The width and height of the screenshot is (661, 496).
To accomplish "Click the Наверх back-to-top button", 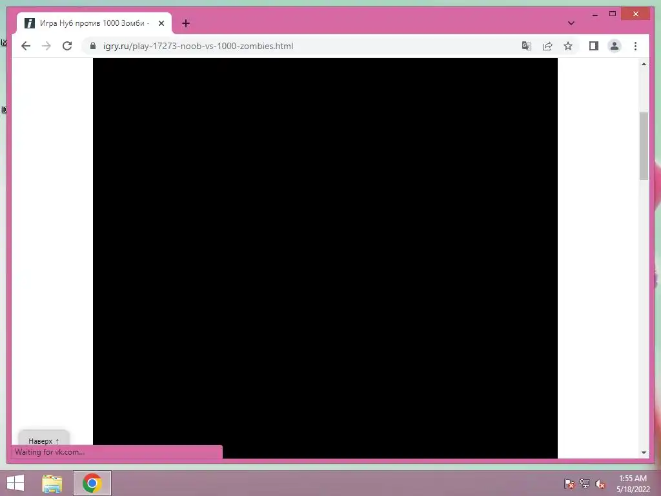I will point(44,441).
